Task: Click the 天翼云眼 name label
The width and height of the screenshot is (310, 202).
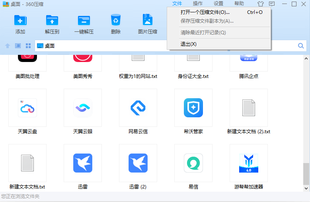Action: 83,132
